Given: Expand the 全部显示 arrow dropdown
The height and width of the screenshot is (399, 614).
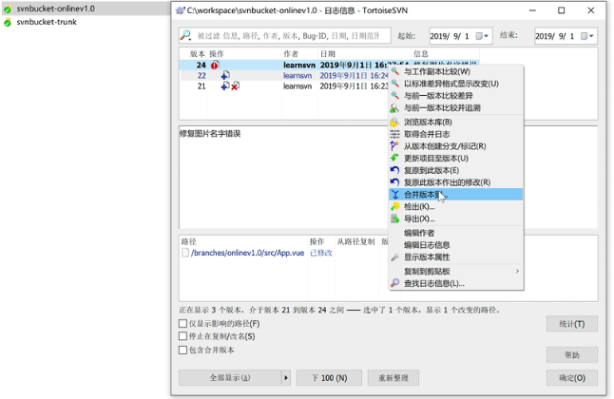Looking at the screenshot, I should [x=286, y=378].
